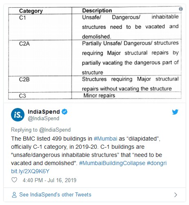189x205 pixels.
Task: Click See IndiaSpend's other Tweets
Action: [55, 195]
